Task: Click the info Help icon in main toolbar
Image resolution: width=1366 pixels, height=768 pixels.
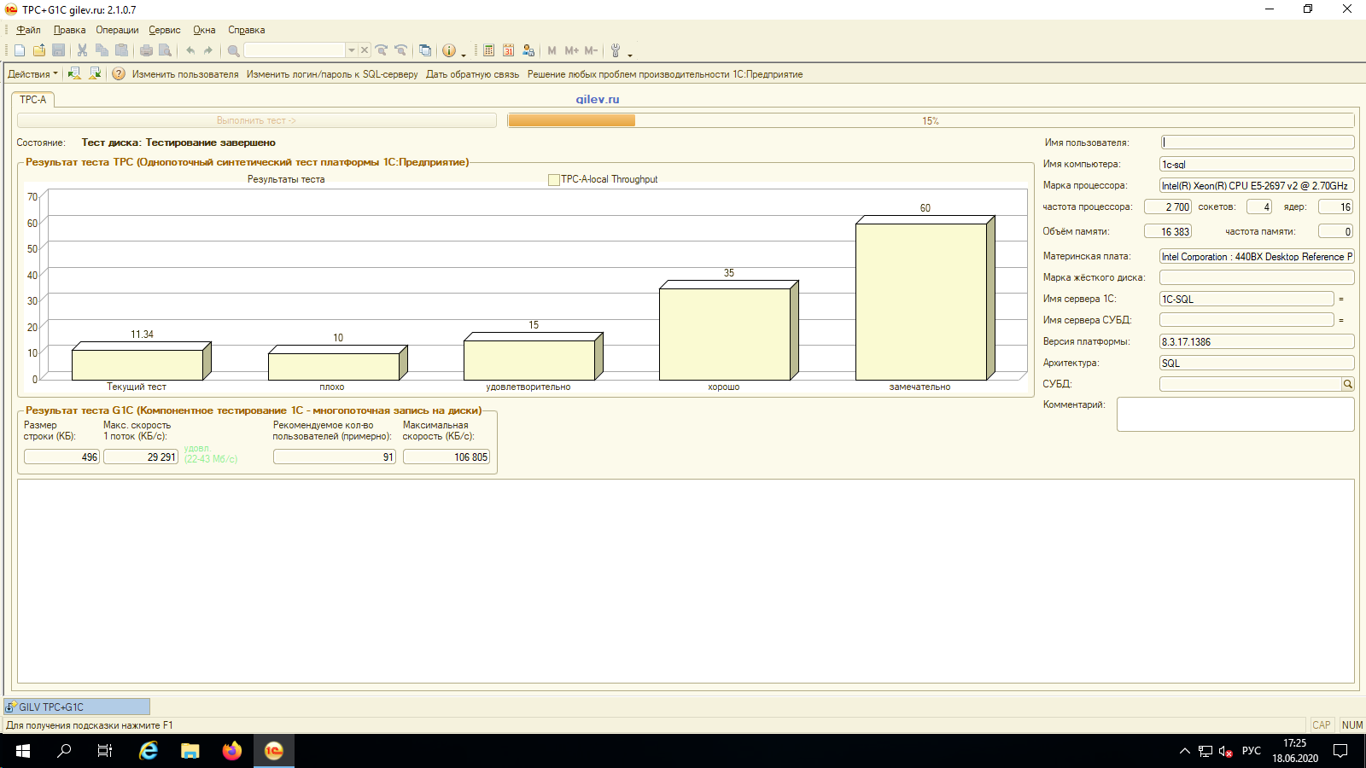Action: click(x=449, y=50)
